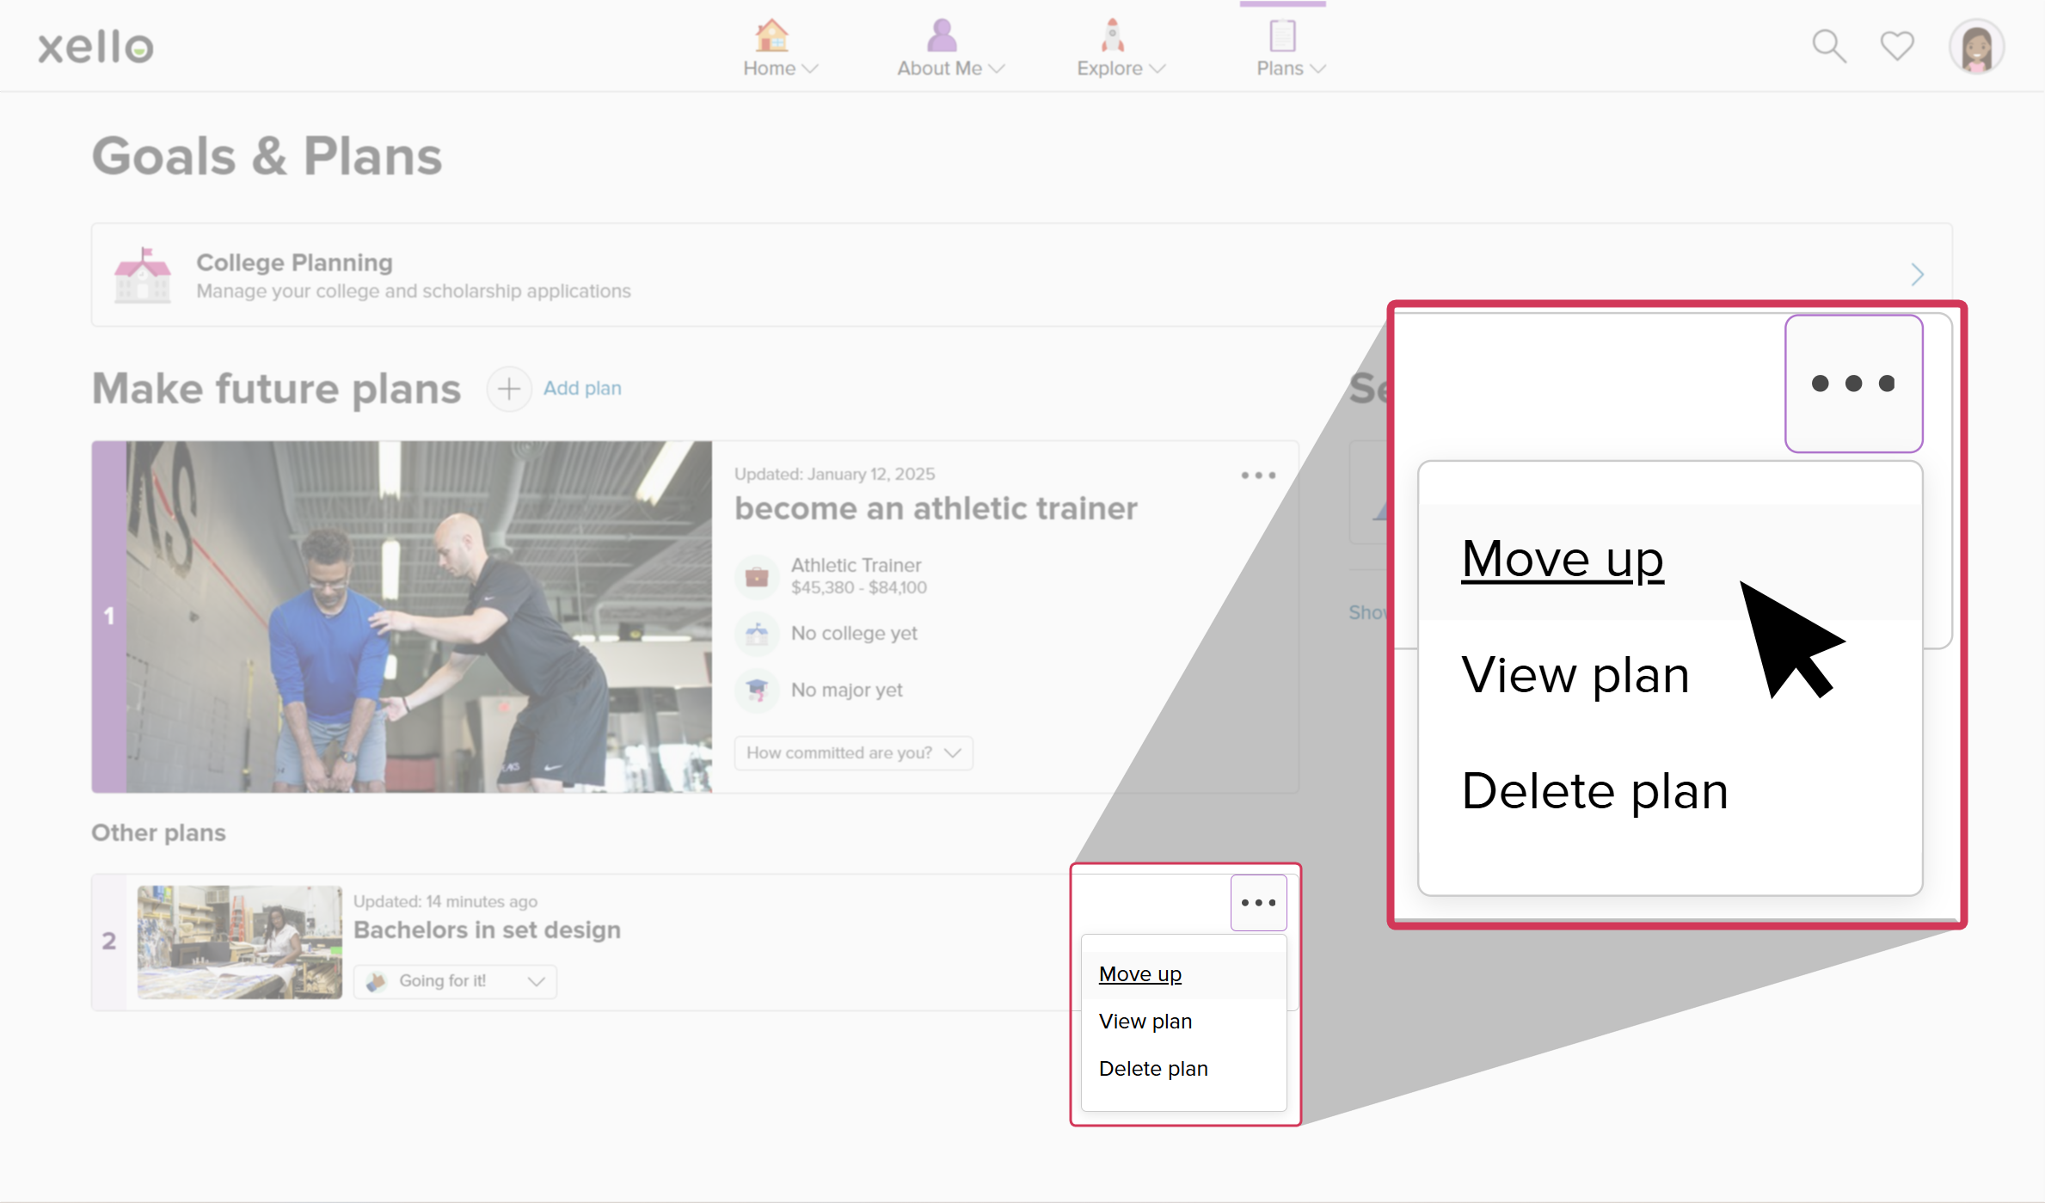Open favorites with the heart icon
Screen dimensions: 2045x1203
click(x=1896, y=46)
